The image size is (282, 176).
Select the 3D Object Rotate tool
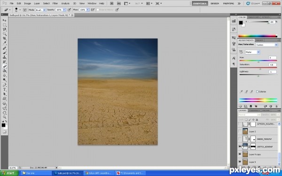click(5, 104)
